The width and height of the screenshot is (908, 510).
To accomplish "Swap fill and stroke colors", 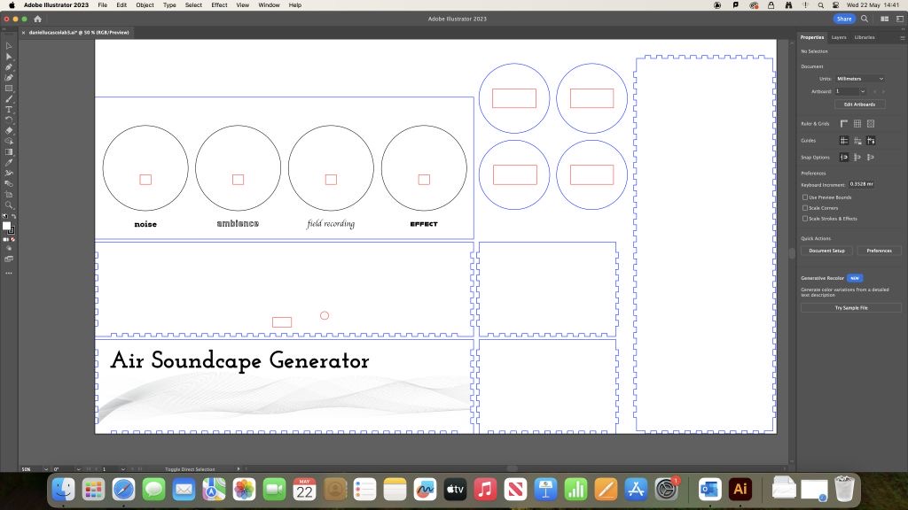I will pos(13,216).
